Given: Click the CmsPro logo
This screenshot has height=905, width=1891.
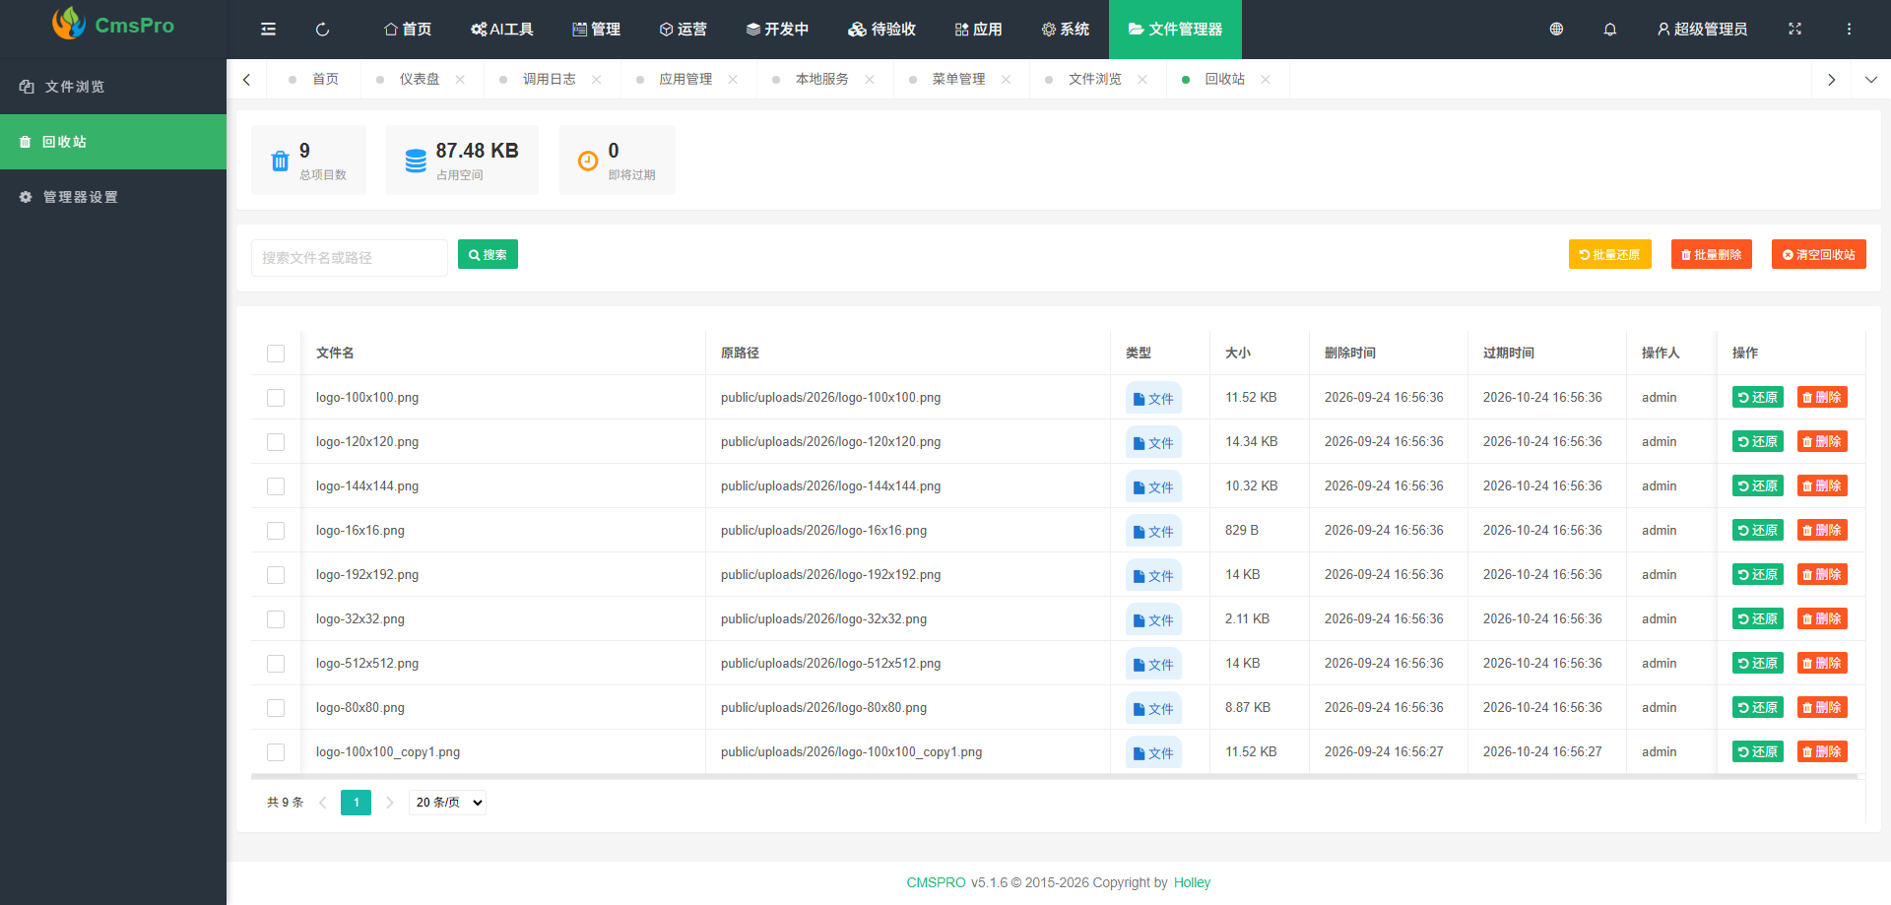Looking at the screenshot, I should (x=113, y=25).
